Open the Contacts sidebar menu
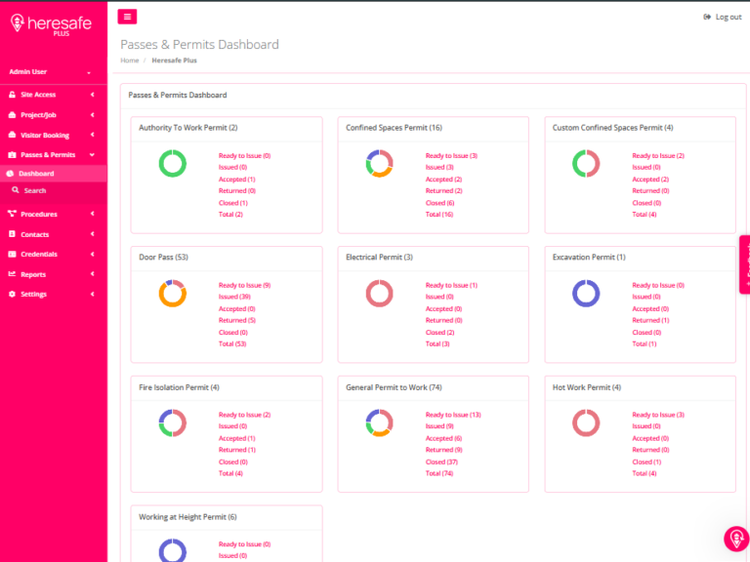750x562 pixels. 54,234
